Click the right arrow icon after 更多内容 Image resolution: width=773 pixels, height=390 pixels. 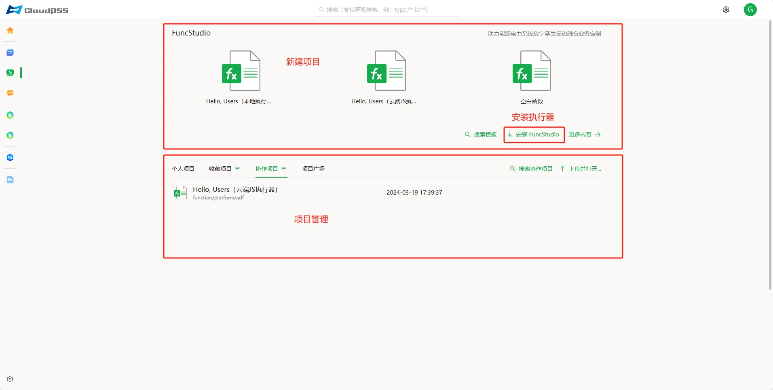(x=598, y=134)
